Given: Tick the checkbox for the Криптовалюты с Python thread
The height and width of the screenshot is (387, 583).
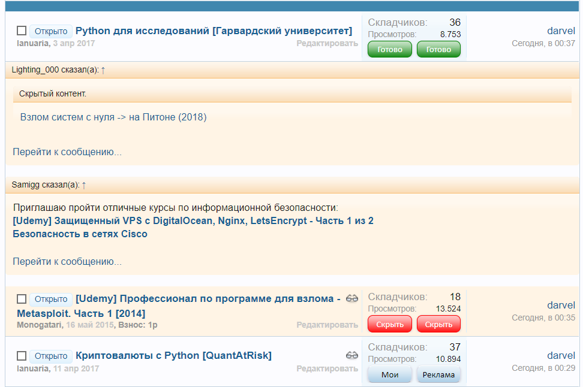Looking at the screenshot, I should tap(22, 356).
